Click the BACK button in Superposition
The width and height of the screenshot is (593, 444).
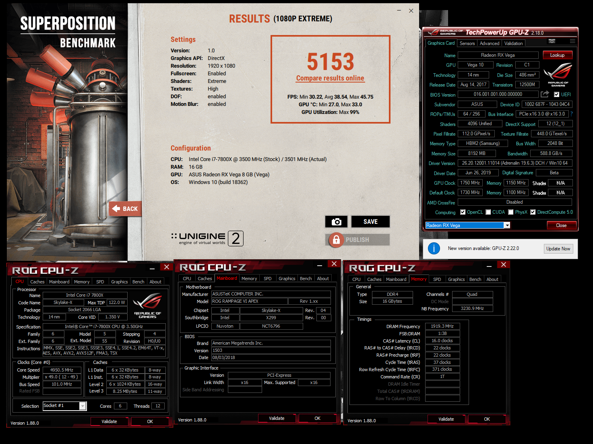[x=126, y=209]
